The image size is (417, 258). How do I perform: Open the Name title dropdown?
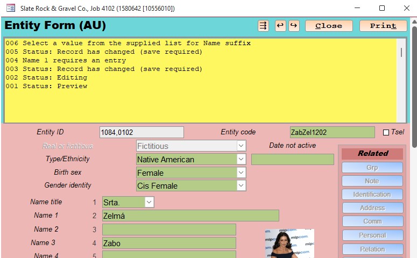tap(149, 202)
